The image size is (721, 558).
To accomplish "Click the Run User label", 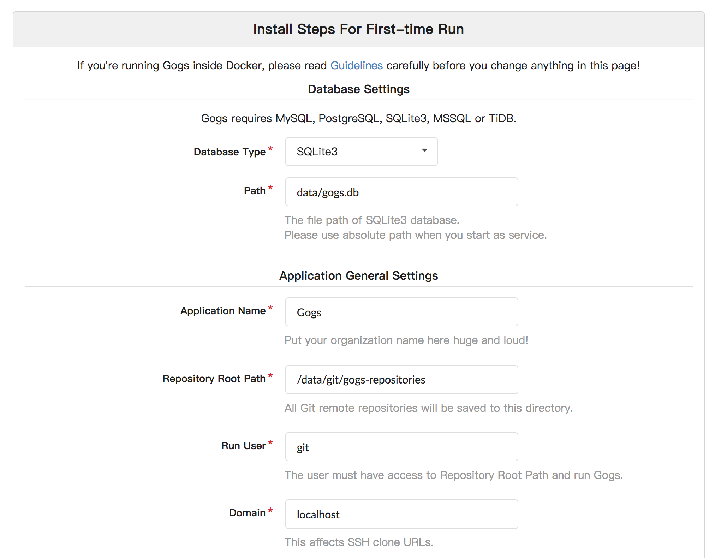I will point(243,446).
